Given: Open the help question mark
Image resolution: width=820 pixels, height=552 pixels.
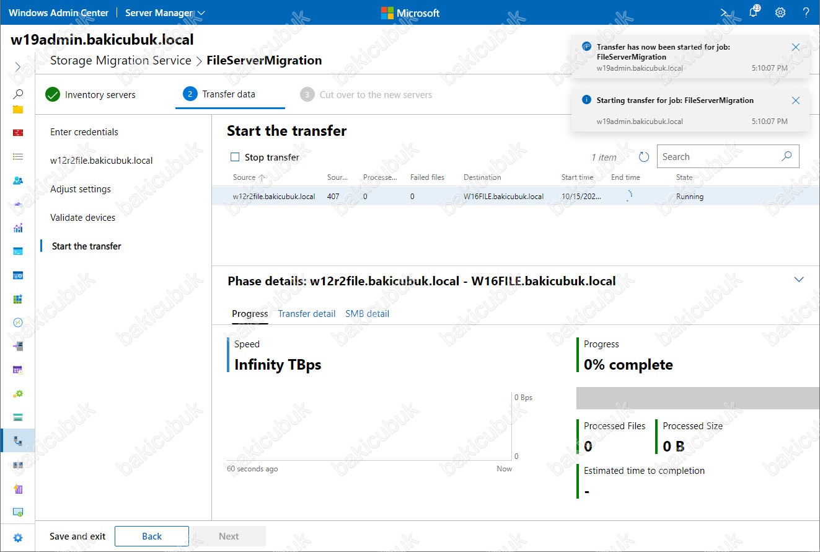Looking at the screenshot, I should tap(806, 12).
